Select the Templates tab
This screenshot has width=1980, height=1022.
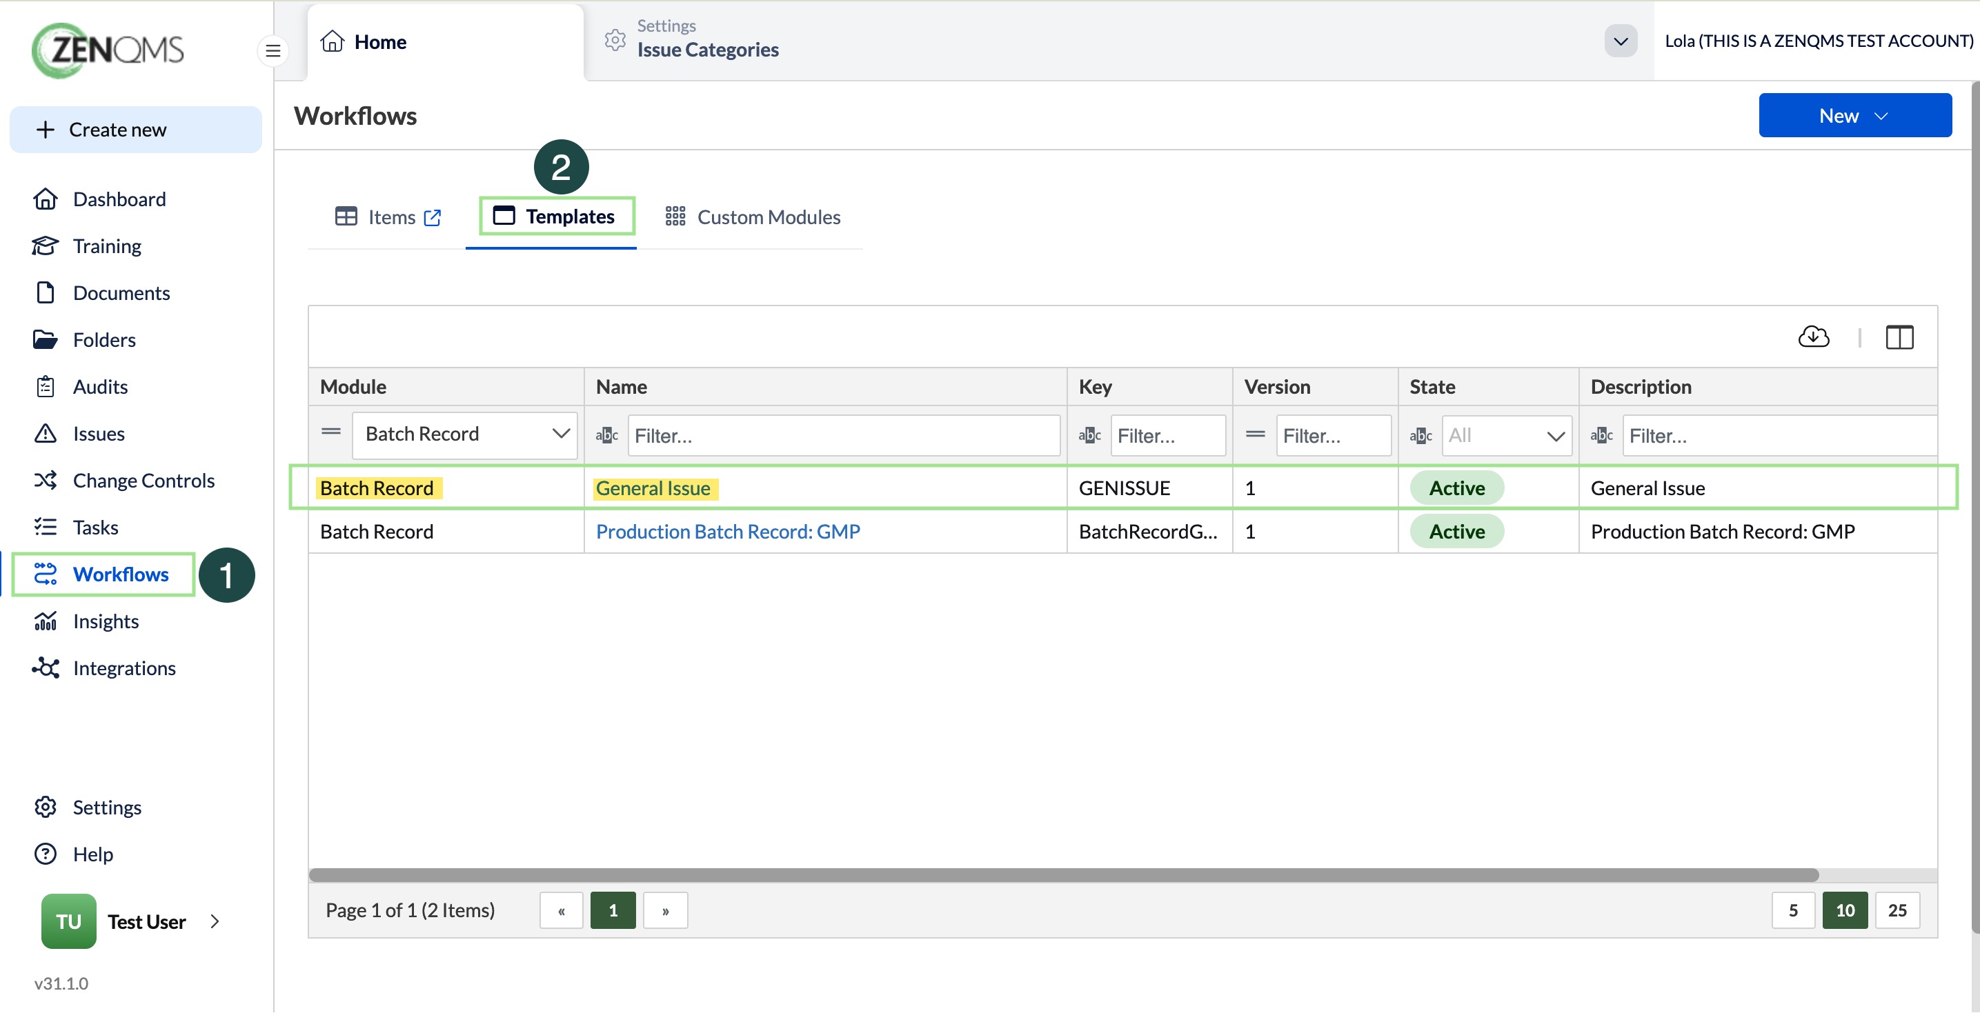coord(557,217)
